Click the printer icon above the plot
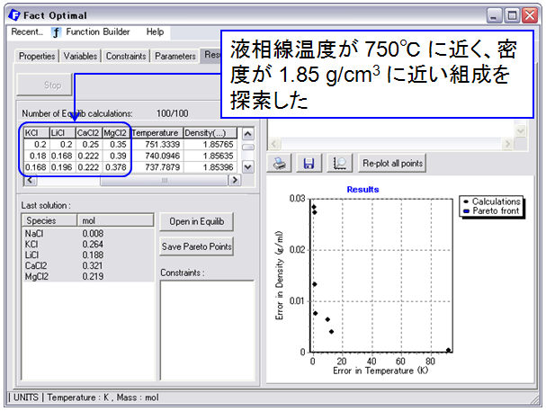Viewport: 546px width, 411px height. pyautogui.click(x=280, y=164)
